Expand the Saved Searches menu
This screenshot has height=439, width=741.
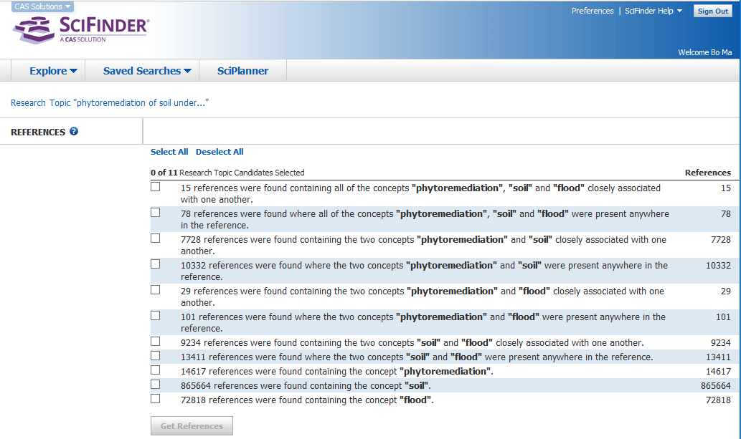pos(147,71)
